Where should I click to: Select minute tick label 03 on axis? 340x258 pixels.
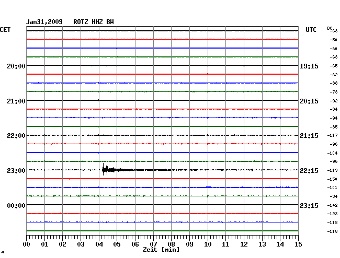81,244
